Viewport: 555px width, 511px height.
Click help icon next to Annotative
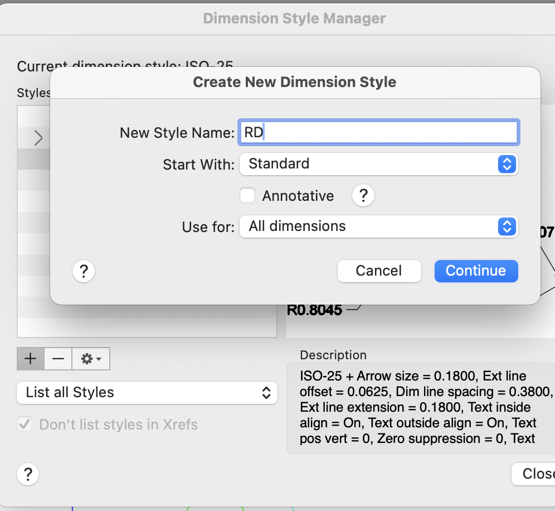(x=363, y=196)
